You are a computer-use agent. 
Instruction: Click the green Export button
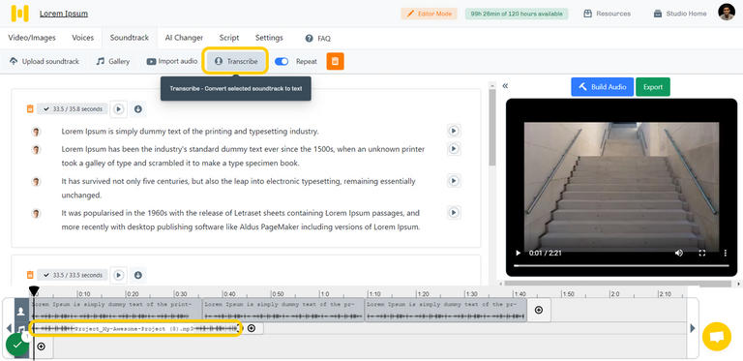(653, 87)
